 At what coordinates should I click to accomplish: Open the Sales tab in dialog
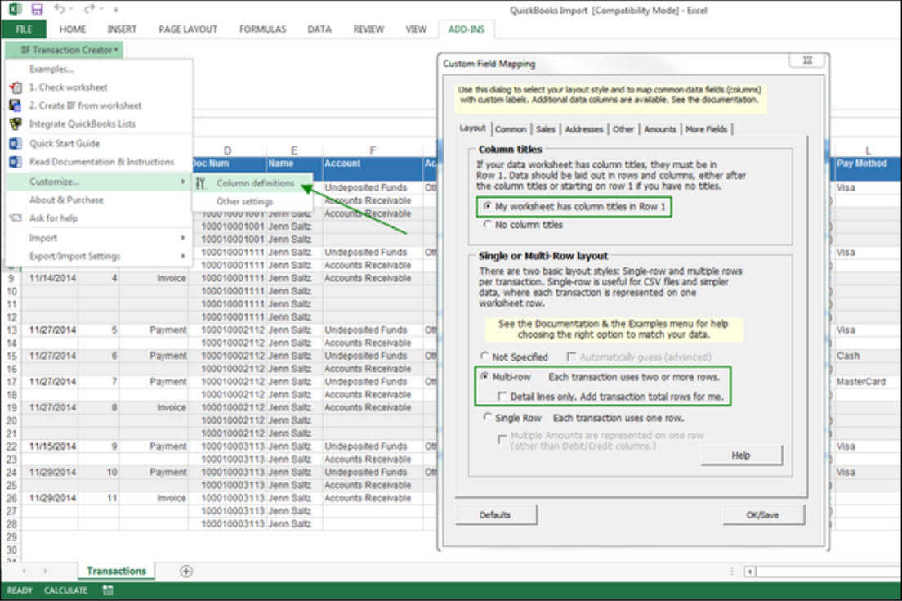545,129
